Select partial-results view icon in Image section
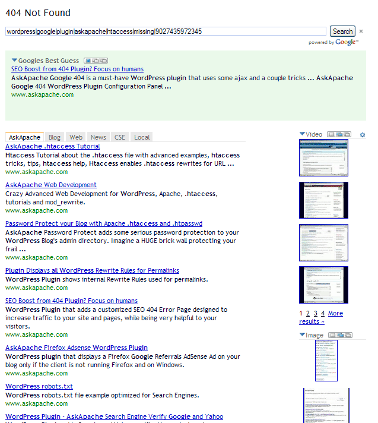Viewport: 378px width, 423px height. [341, 335]
